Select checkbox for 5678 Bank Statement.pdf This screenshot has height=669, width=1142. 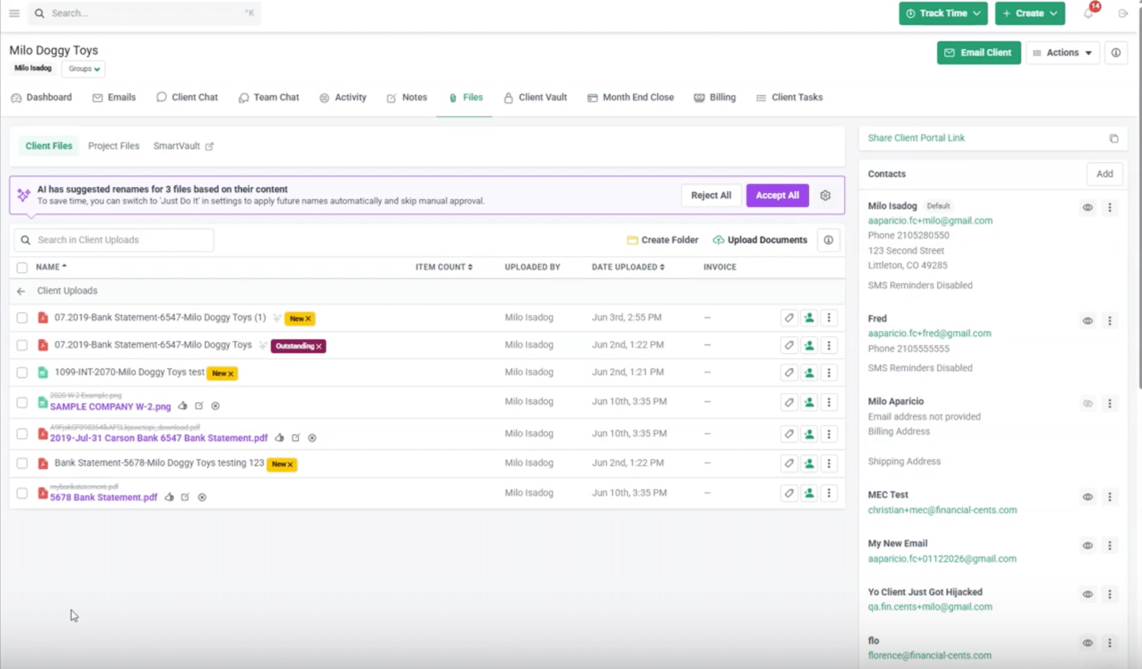click(x=22, y=493)
